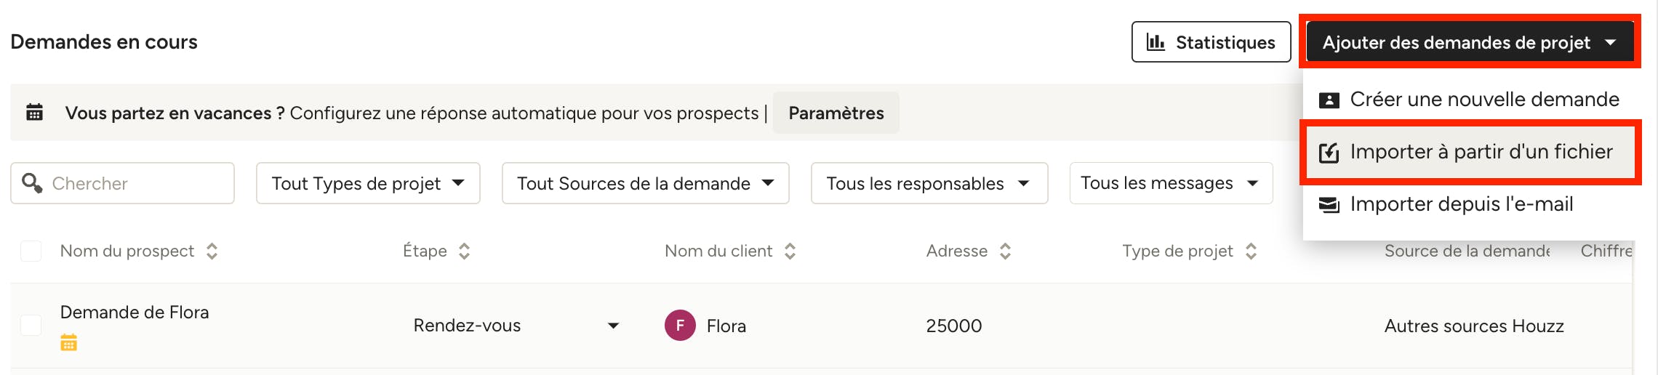The image size is (1658, 375).
Task: Click Ajouter des demandes de projet button
Action: pos(1470,42)
